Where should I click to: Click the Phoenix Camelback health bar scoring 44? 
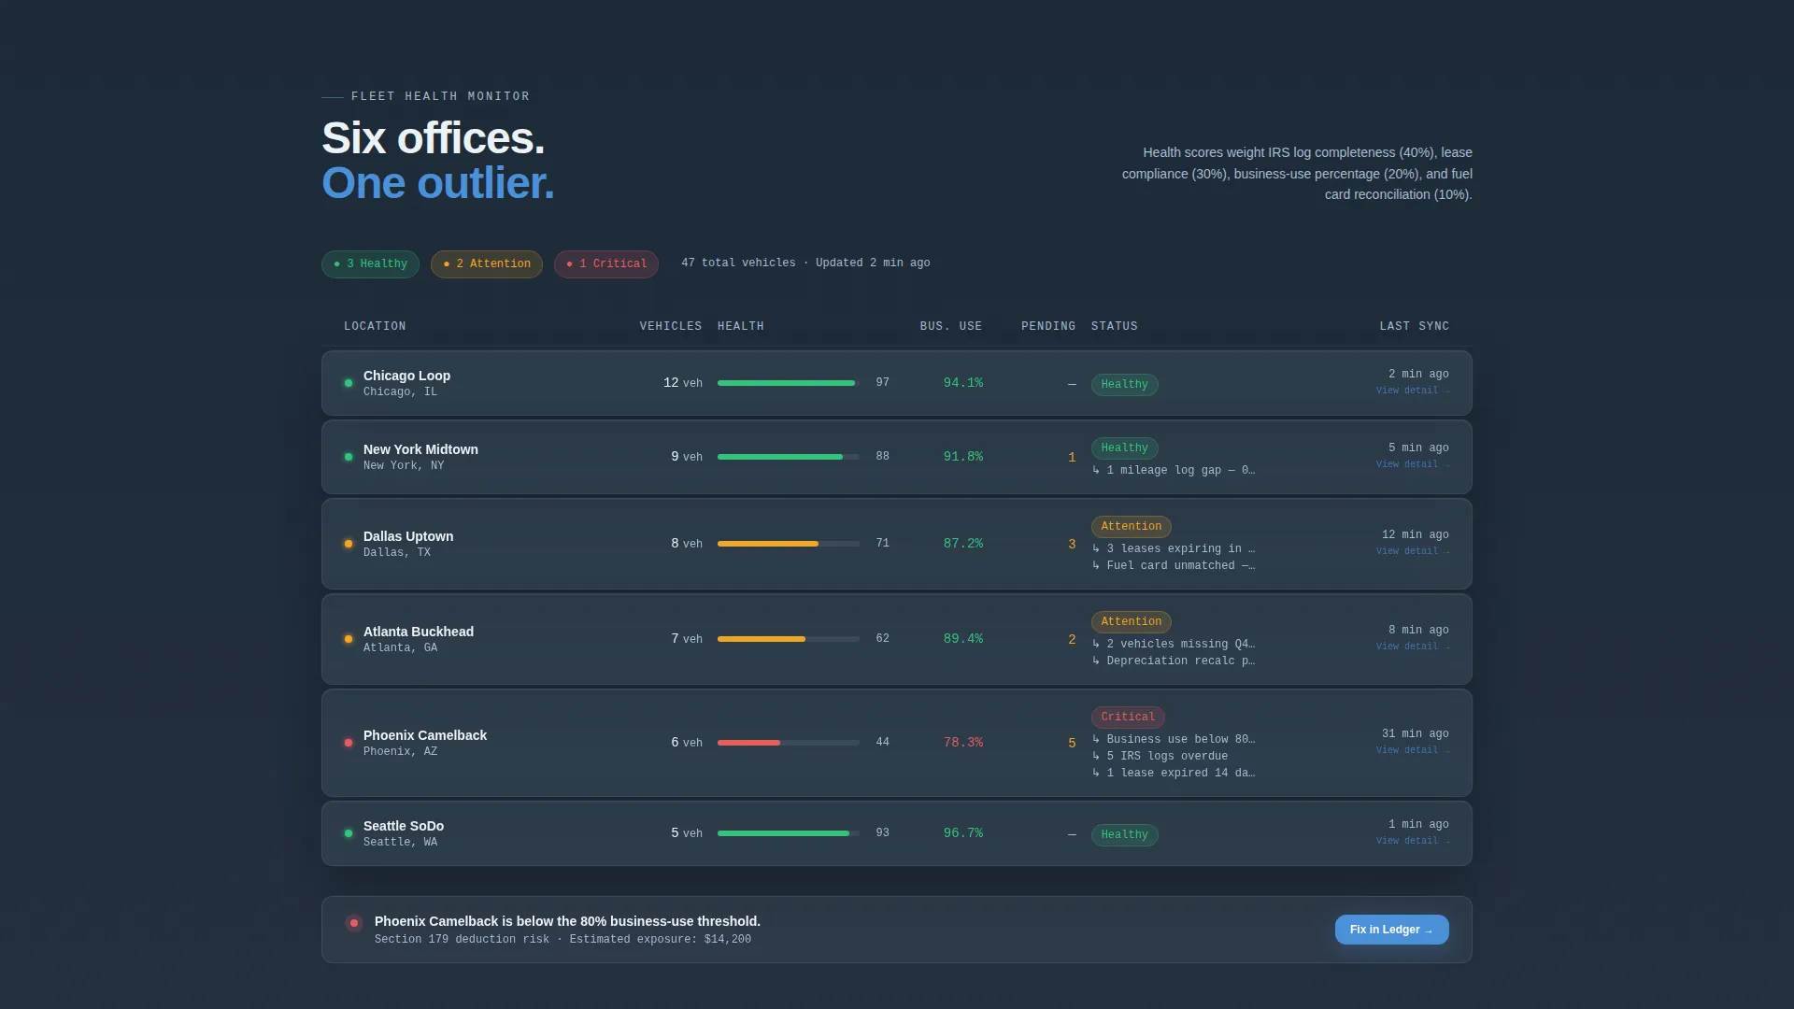(789, 743)
